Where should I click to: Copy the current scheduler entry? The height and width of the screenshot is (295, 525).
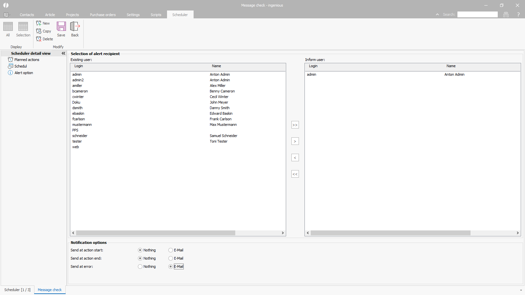44,31
